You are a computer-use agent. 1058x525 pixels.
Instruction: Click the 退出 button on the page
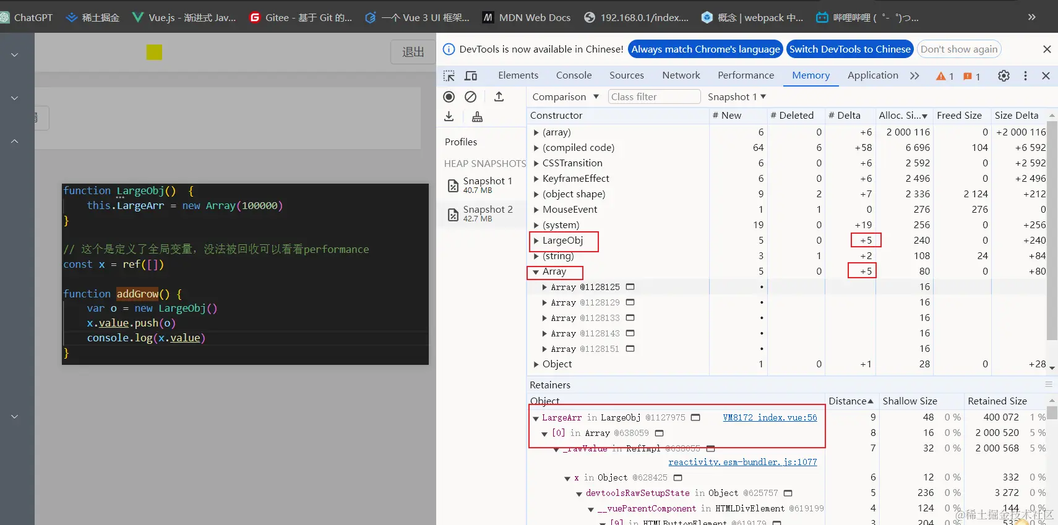click(x=413, y=52)
